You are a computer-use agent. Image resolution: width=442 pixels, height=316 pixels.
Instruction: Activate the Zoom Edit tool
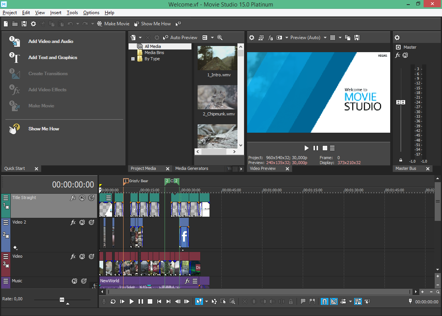click(x=233, y=301)
